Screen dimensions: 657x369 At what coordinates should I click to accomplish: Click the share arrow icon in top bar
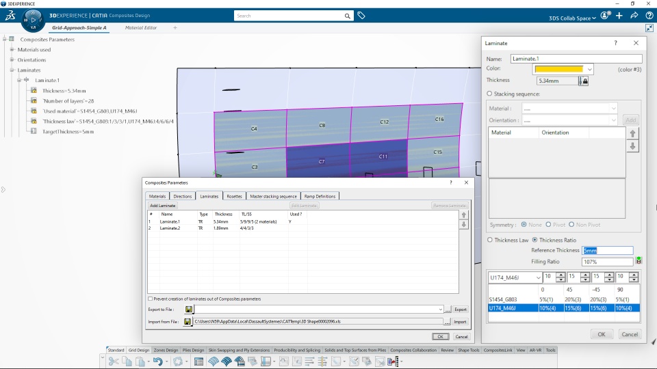point(634,16)
